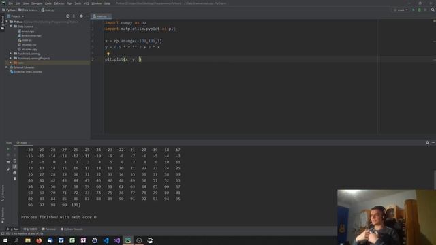
Task: Select myarray.csv in the project tree
Action: 27,45
